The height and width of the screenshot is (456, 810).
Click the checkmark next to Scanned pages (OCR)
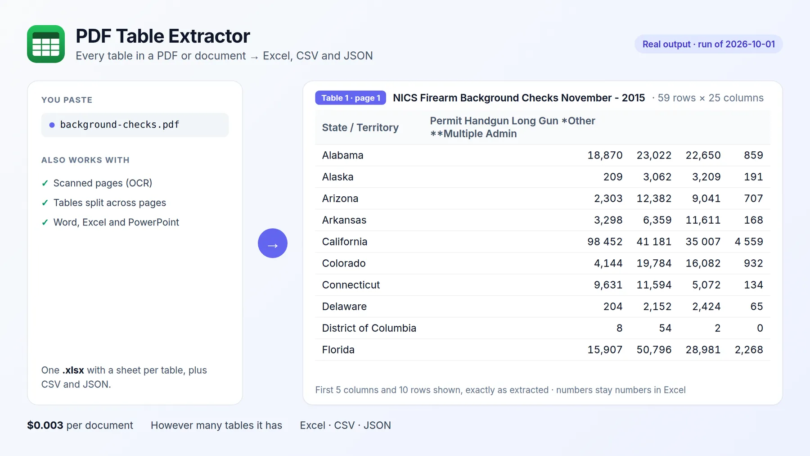45,183
